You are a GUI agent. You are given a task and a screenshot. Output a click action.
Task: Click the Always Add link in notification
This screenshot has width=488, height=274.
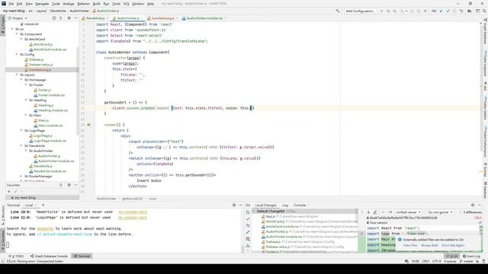[429, 245]
